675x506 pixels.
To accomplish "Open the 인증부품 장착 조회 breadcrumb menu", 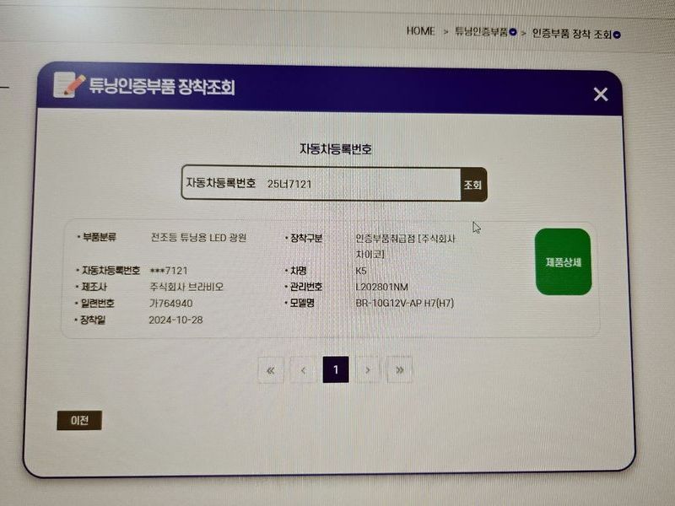I will (x=571, y=34).
